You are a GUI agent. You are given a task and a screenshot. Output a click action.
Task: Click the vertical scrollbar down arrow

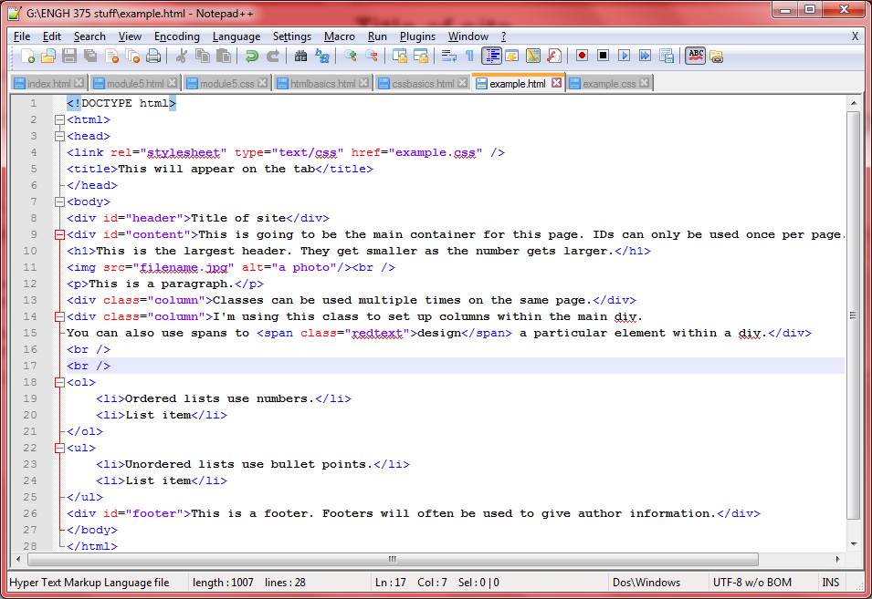coord(853,544)
